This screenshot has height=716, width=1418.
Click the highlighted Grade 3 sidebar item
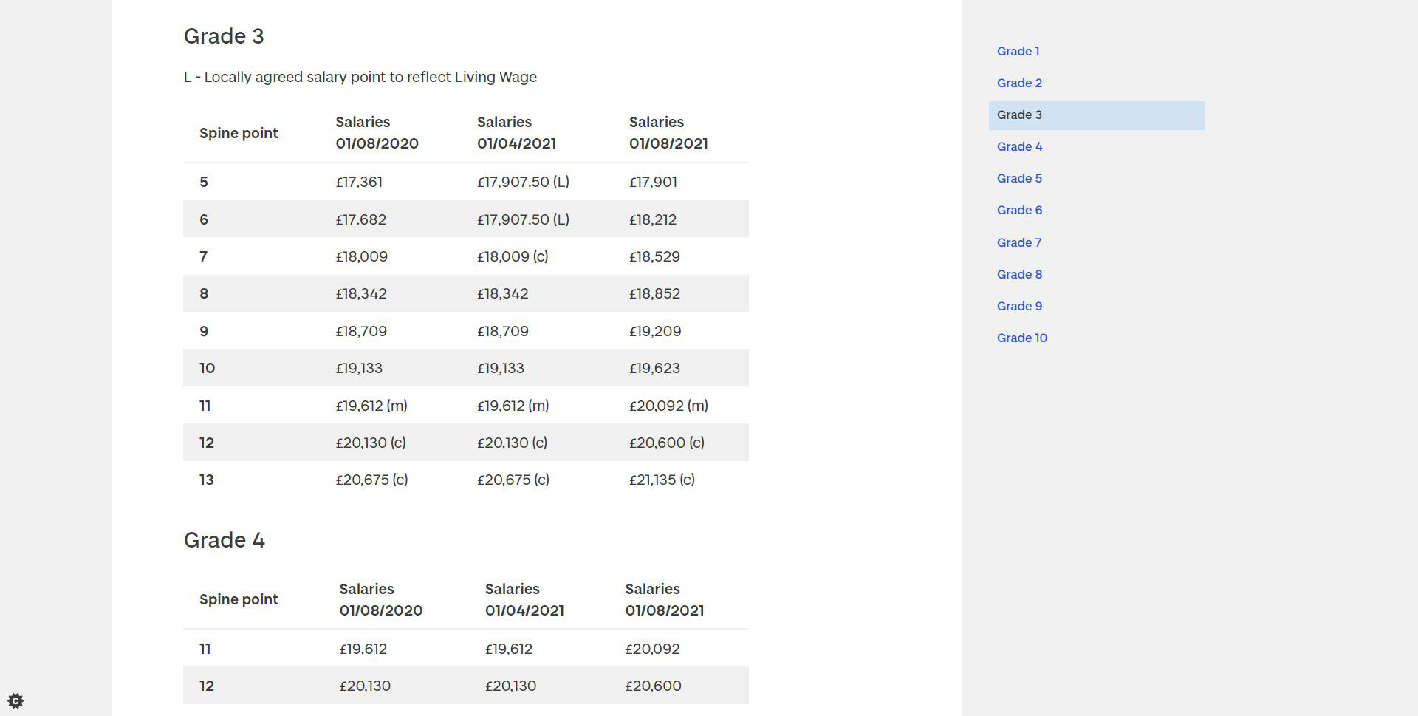click(x=1019, y=115)
